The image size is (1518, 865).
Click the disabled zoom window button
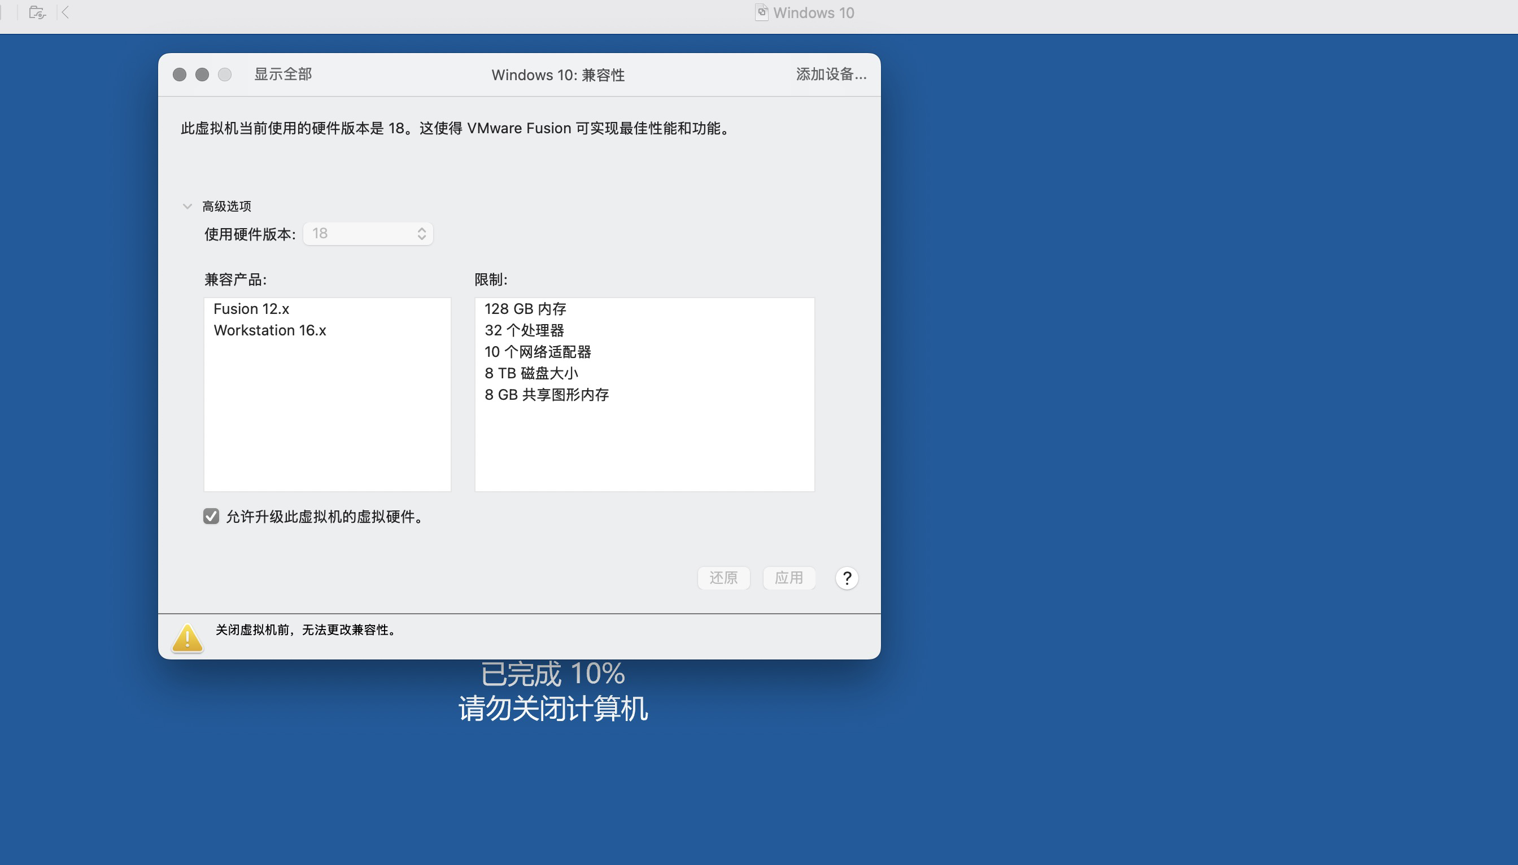tap(225, 75)
